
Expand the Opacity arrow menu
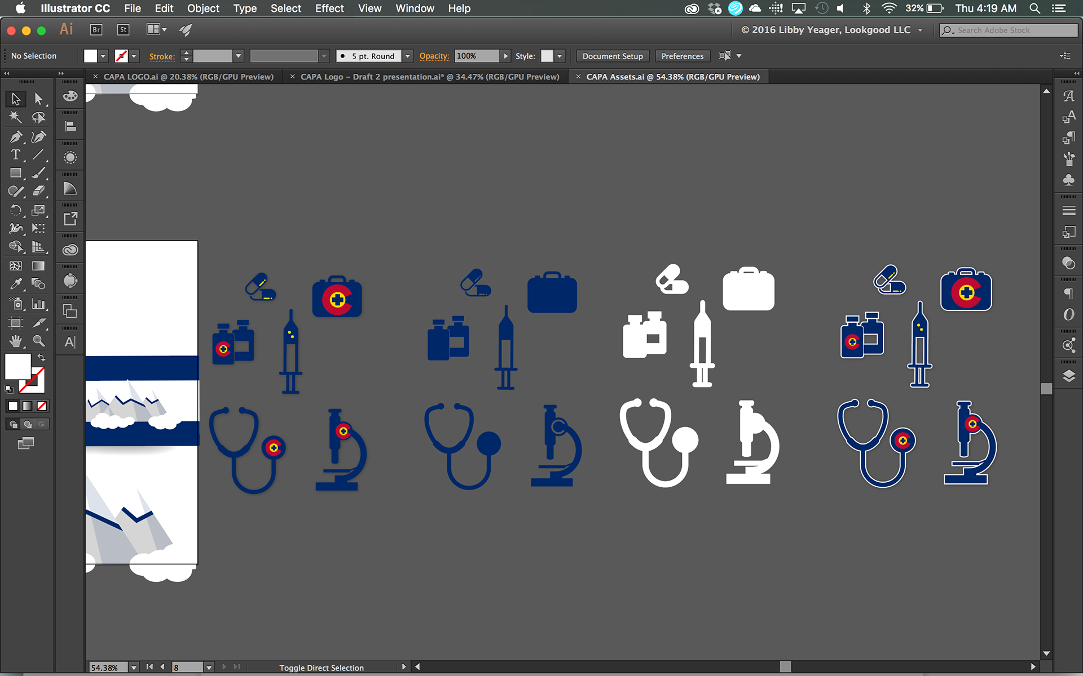pyautogui.click(x=506, y=56)
